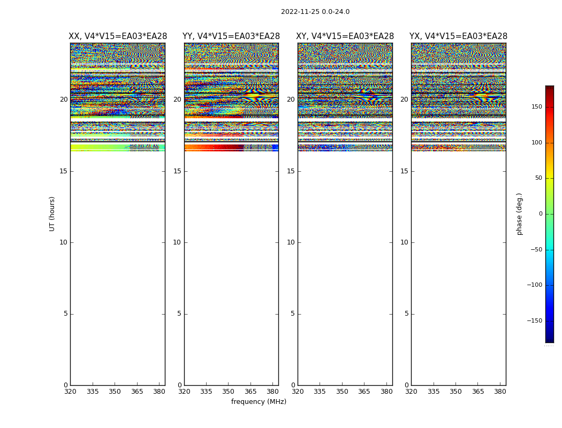Click the 335 frequency tick under XX panel
The image size is (562, 428).
93,392
